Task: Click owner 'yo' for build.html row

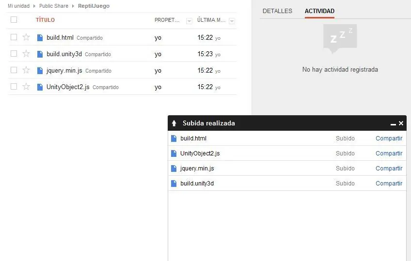Action: [158, 38]
